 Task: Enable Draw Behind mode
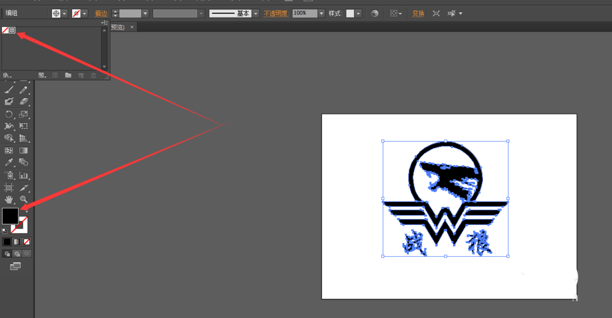[17, 254]
